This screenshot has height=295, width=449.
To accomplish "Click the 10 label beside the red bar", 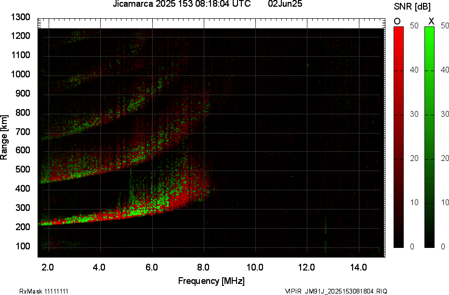I will click(x=414, y=203).
